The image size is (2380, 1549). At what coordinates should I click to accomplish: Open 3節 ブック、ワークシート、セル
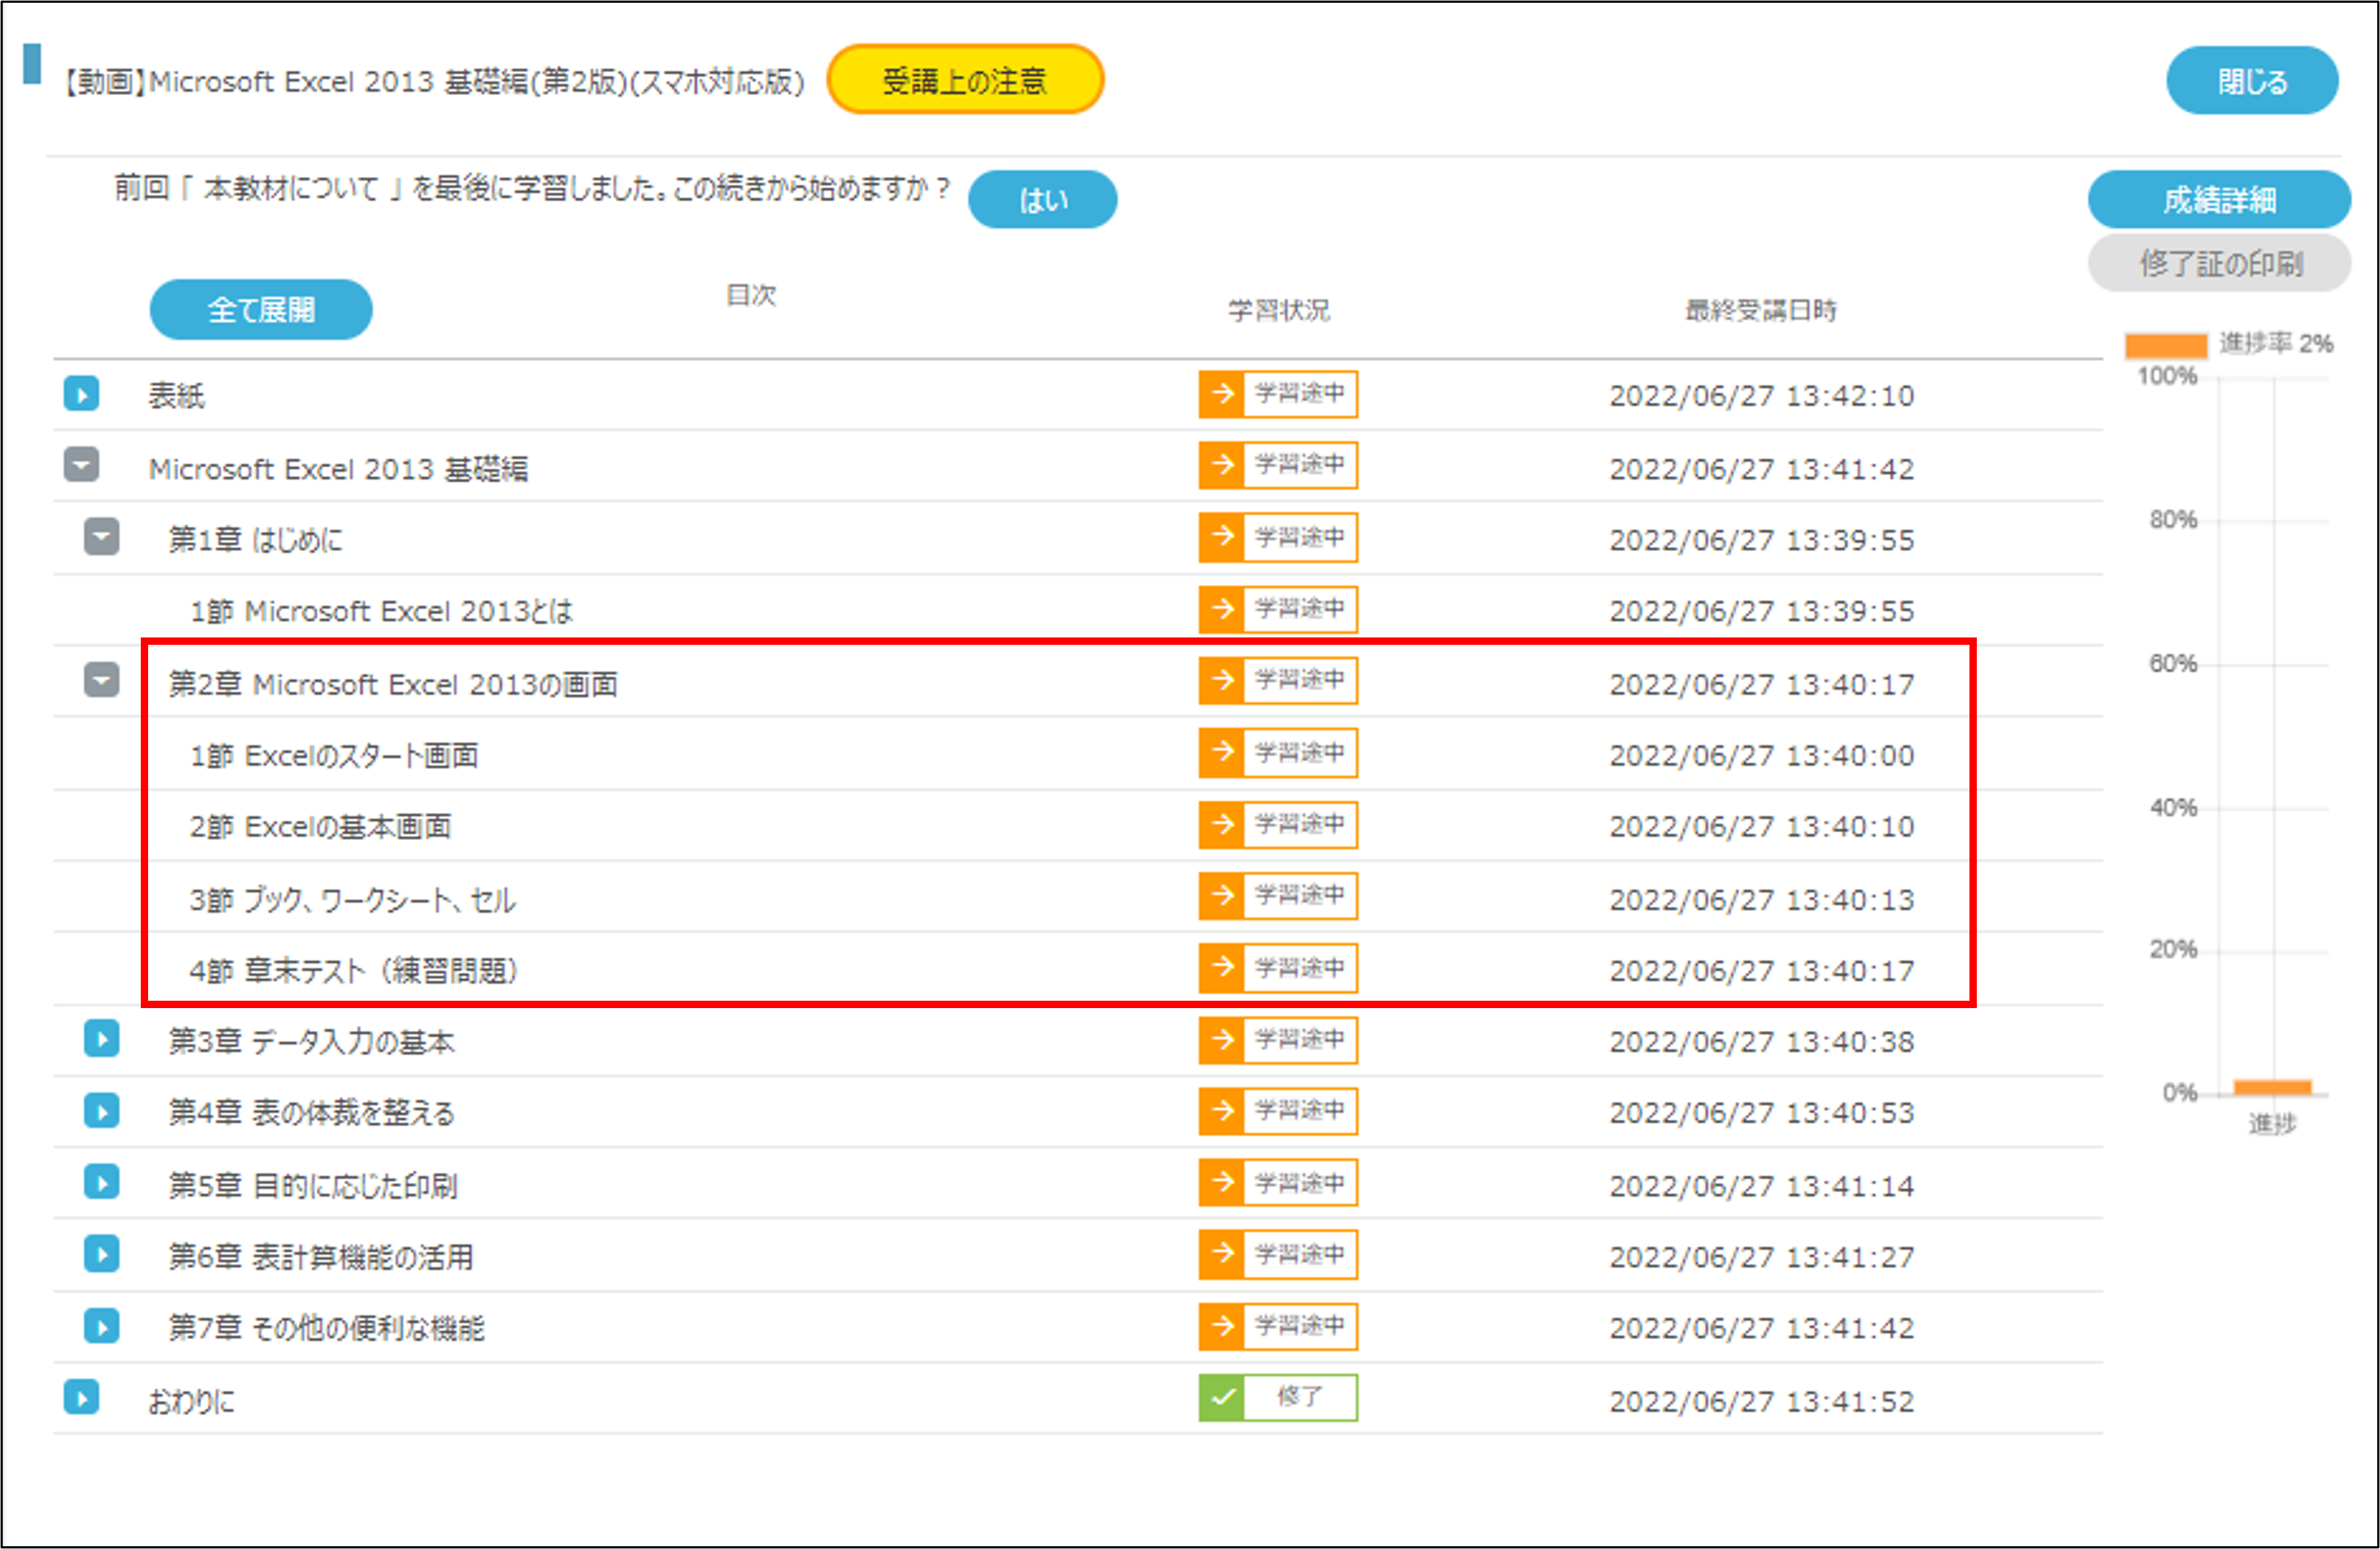coord(352,900)
